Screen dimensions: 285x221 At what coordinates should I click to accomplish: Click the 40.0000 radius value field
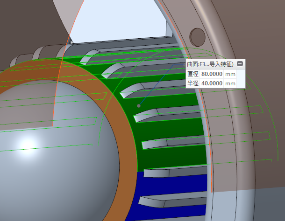[212, 83]
